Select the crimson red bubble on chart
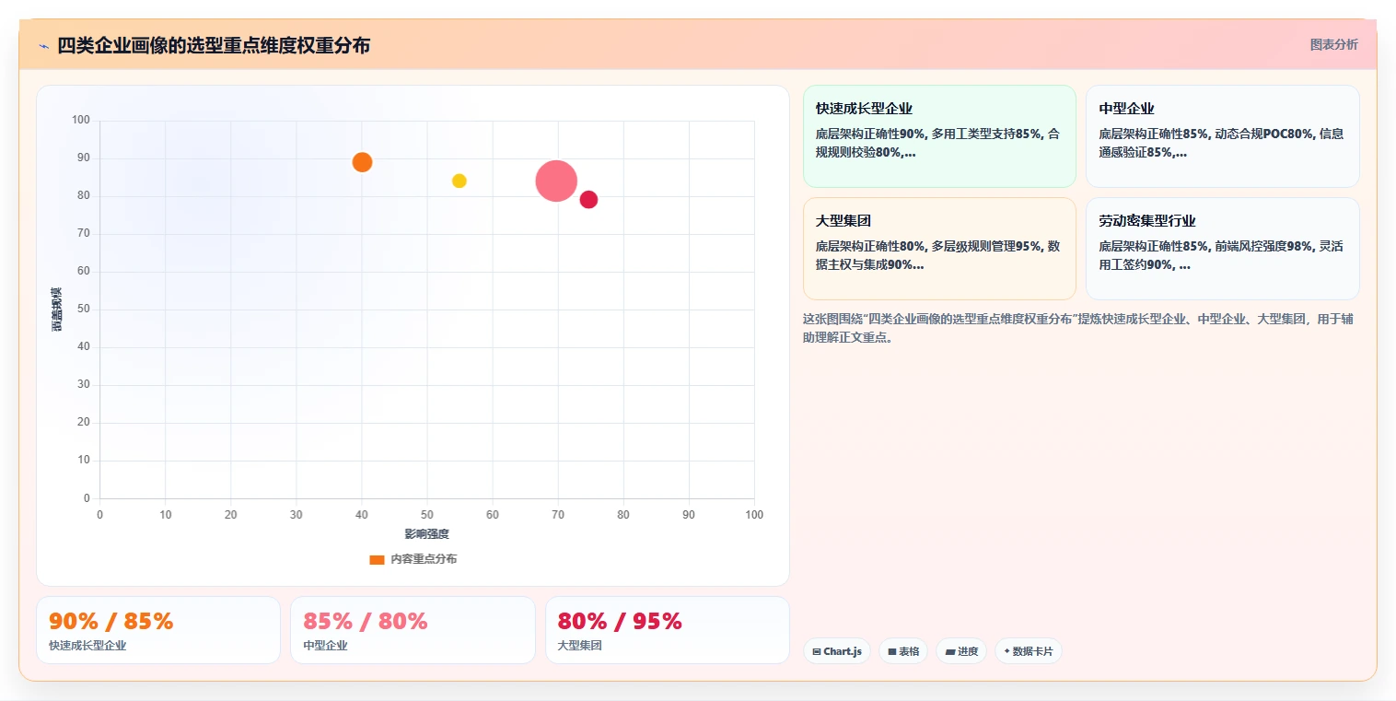1396x701 pixels. 588,200
